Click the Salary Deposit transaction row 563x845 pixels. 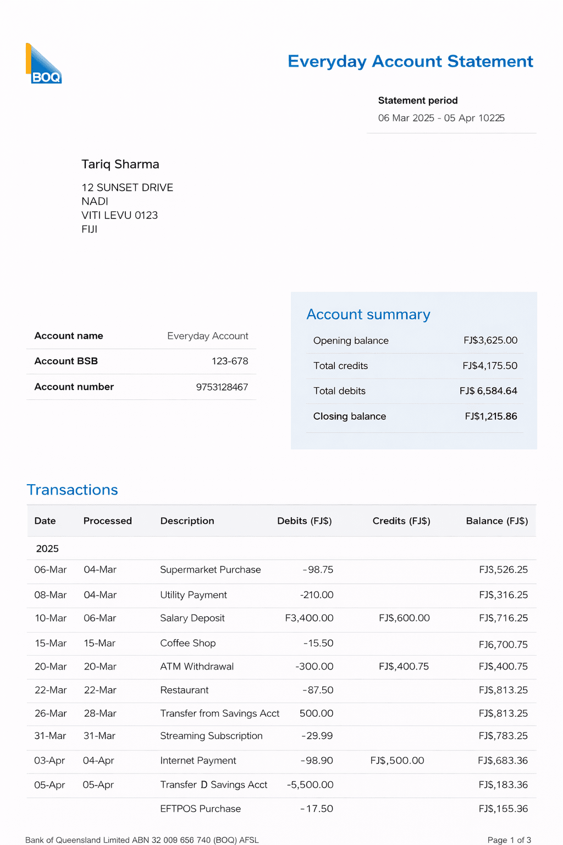[192, 618]
